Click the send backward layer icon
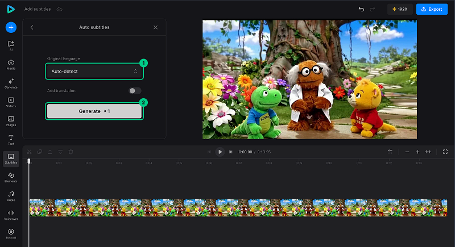Screen dimensions: 455x247 coord(60,152)
